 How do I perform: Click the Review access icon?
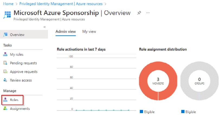tap(5, 80)
